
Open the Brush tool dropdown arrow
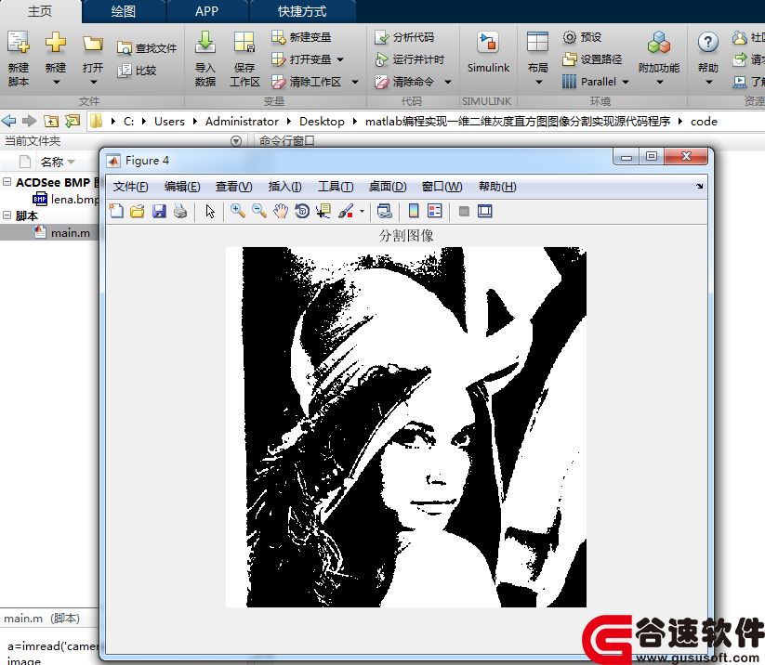tap(362, 212)
